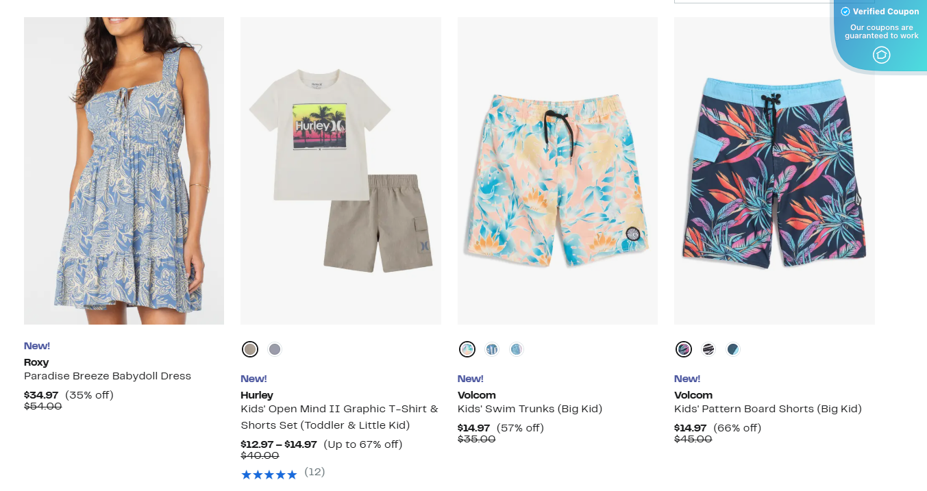Screen dimensions: 927x491
Task: Click the Verified Coupon checkmark badge
Action: [845, 12]
